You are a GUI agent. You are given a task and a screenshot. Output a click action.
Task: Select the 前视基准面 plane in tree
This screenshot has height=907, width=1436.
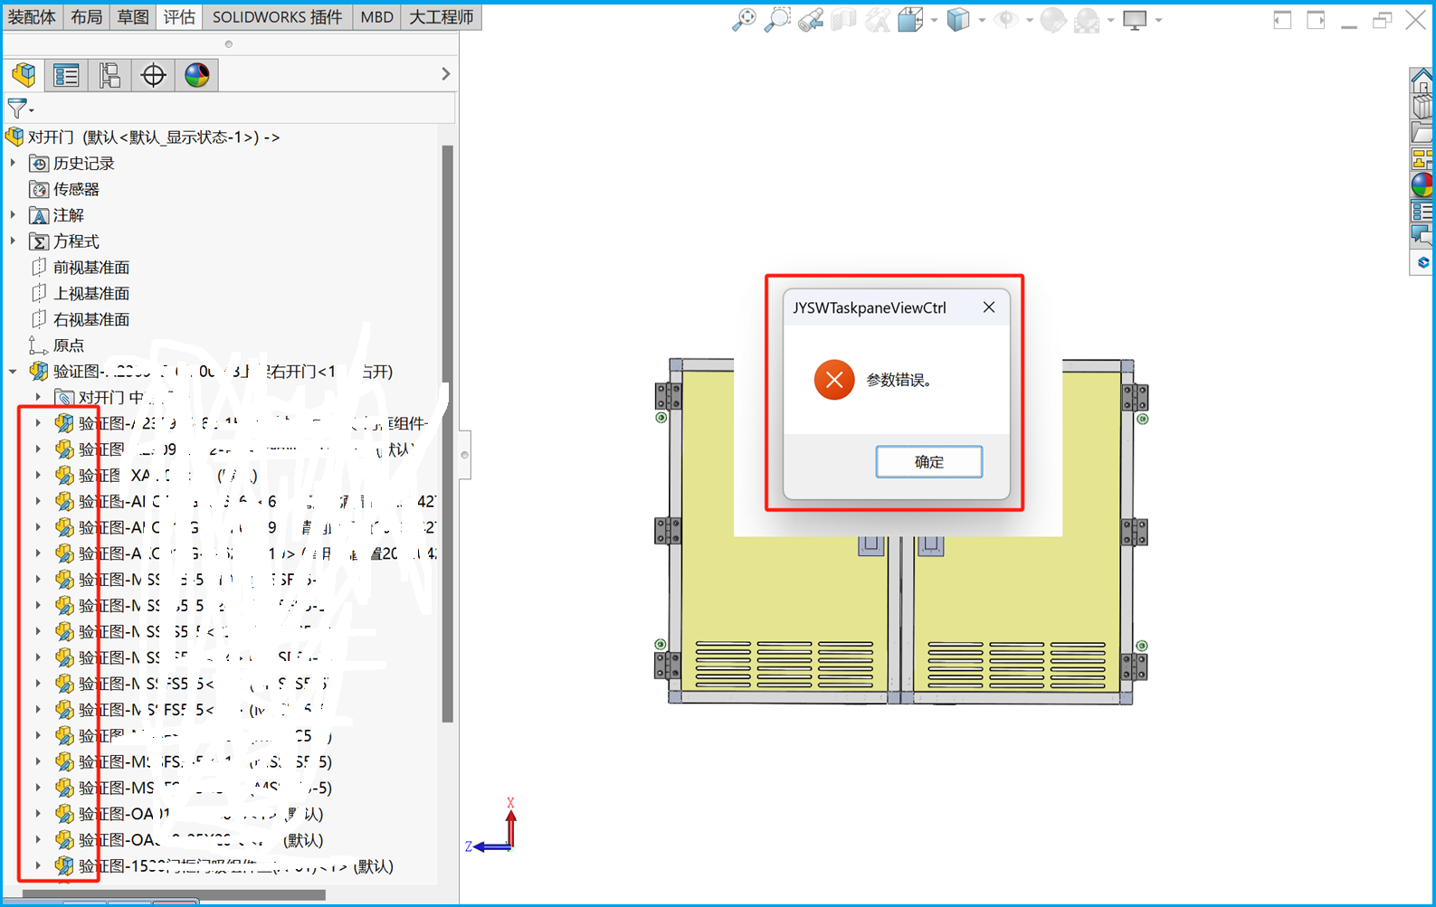(x=90, y=268)
